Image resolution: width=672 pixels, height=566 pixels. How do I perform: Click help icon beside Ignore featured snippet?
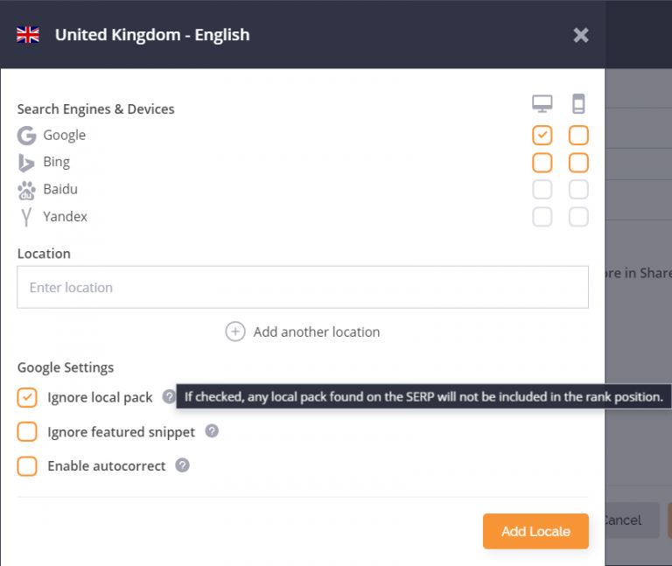pos(212,431)
